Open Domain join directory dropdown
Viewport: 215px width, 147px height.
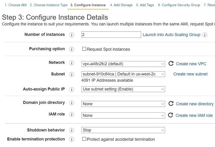point(123,104)
